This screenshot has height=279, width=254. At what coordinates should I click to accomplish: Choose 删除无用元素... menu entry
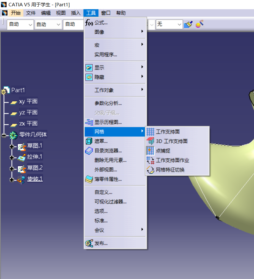pos(115,160)
